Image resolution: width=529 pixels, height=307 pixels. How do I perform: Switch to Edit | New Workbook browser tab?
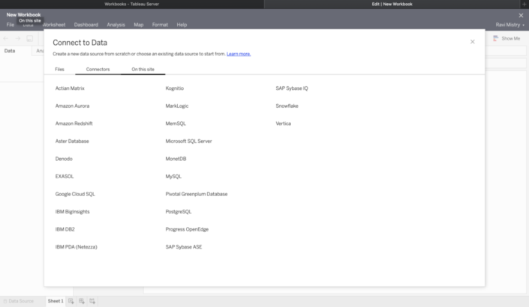(x=392, y=4)
